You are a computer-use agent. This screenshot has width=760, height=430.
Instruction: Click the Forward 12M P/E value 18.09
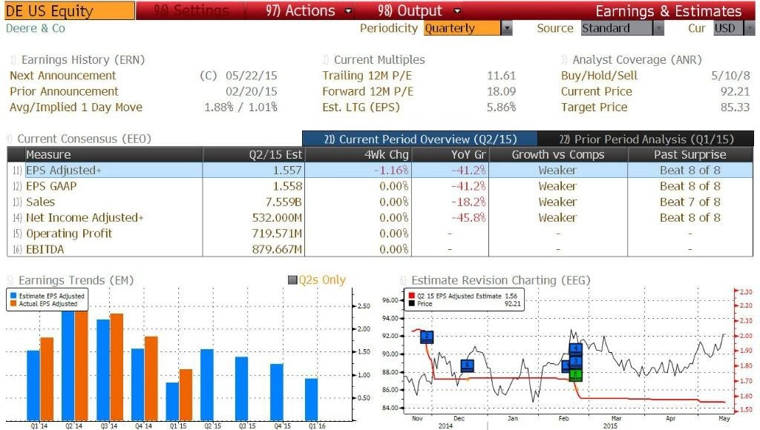point(501,91)
